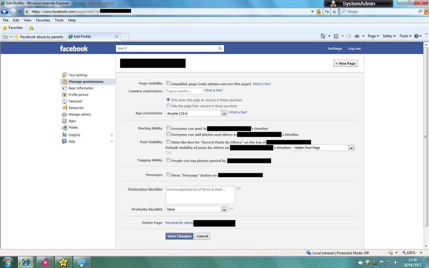
Task: Click the browser back arrow button
Action: click(5, 12)
